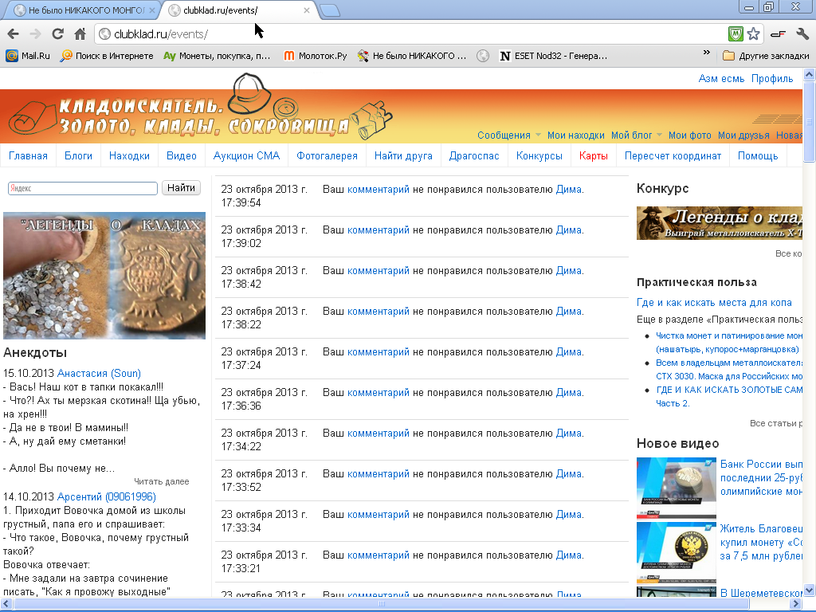Reload the page with refresh icon
The height and width of the screenshot is (612, 816).
pos(57,34)
